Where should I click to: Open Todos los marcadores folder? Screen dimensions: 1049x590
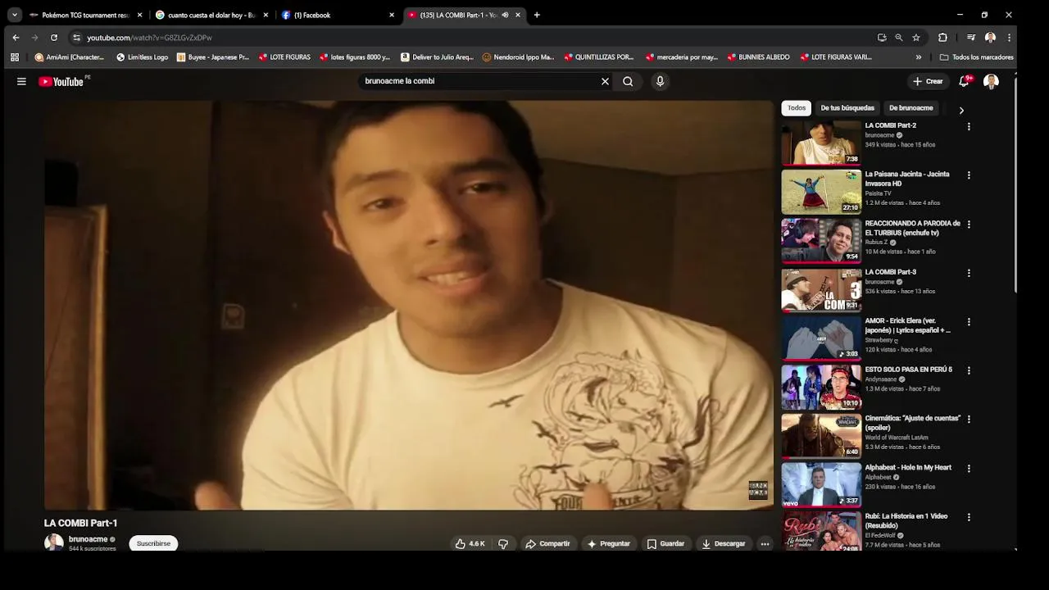977,57
